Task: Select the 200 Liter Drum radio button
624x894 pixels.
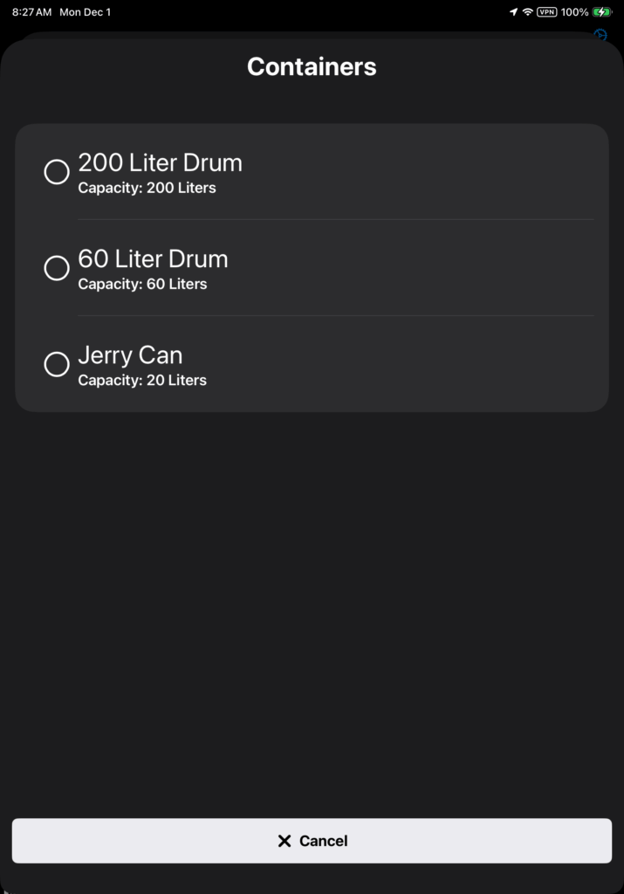Action: click(57, 172)
